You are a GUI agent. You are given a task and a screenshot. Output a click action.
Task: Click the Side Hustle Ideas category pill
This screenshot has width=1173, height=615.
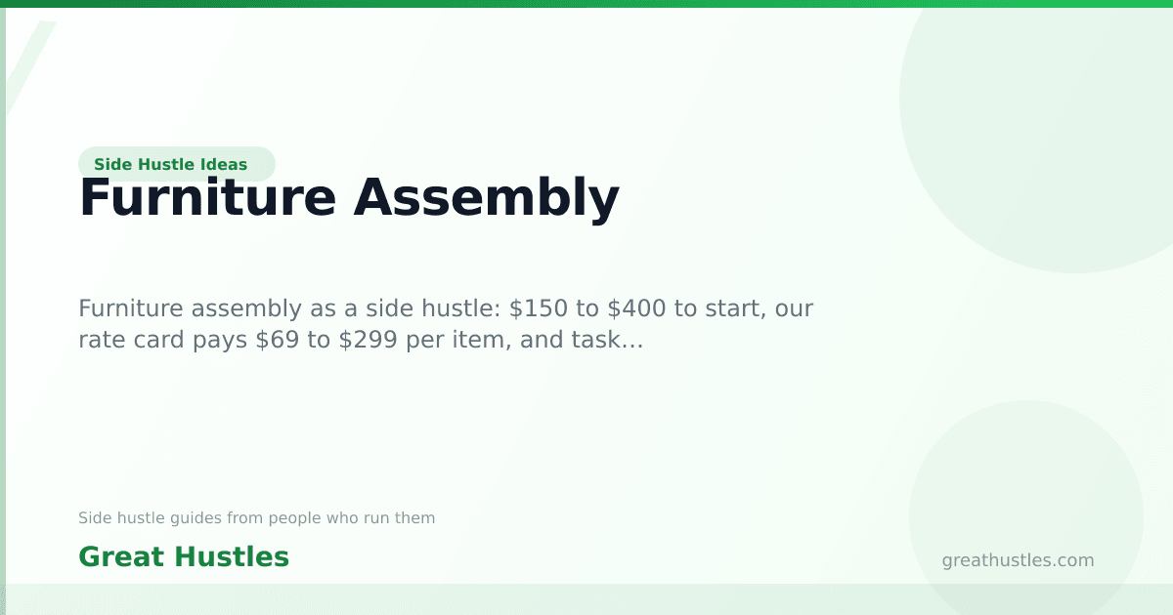coord(176,164)
